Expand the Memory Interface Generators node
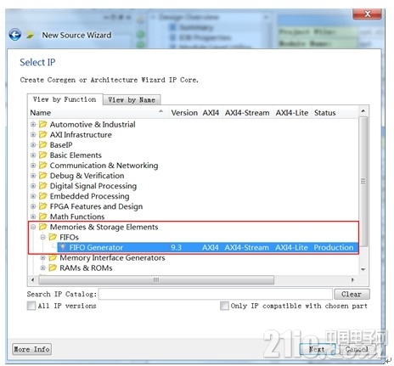Viewport: 394px width, 366px height. 43,257
